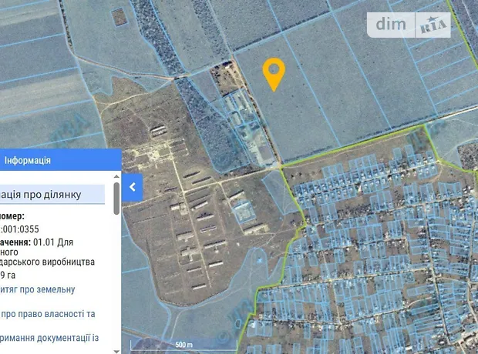Open the ownership rights link (право власності)
The image size is (478, 354).
click(x=48, y=314)
